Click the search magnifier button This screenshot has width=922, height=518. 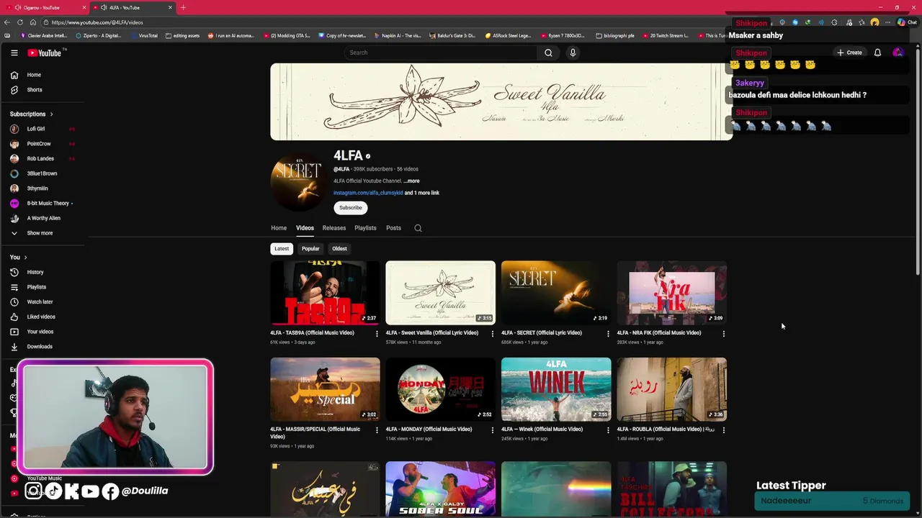tap(548, 53)
